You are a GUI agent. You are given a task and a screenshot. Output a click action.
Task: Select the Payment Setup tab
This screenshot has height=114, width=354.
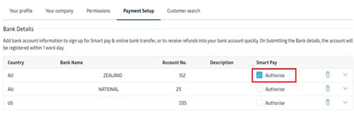pos(138,11)
